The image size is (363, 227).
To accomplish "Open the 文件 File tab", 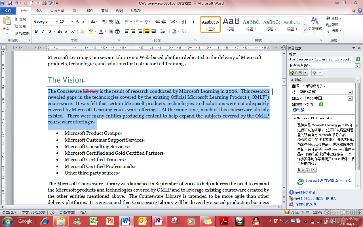I will [x=8, y=10].
